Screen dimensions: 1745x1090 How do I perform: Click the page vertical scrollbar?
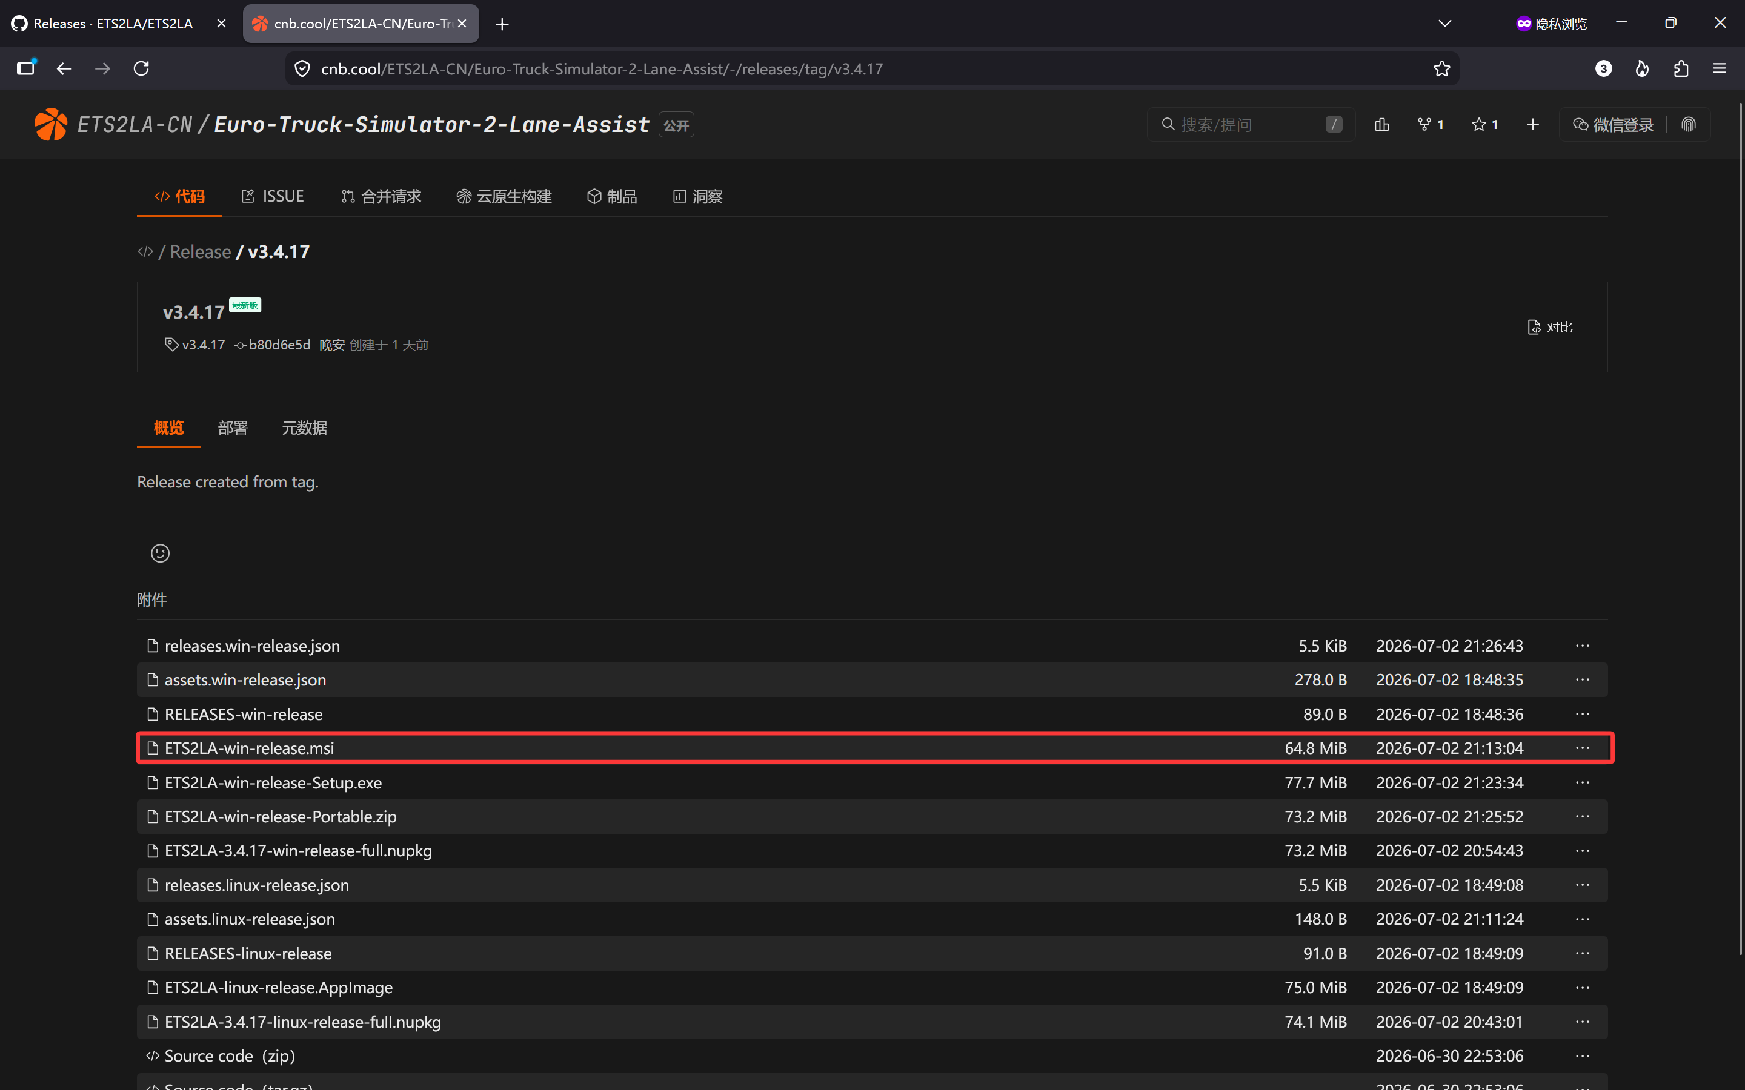(1740, 530)
